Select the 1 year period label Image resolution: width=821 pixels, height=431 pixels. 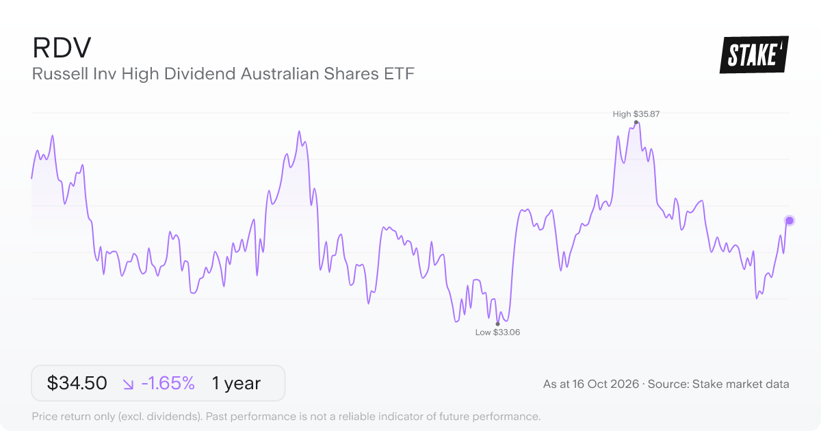(x=236, y=383)
